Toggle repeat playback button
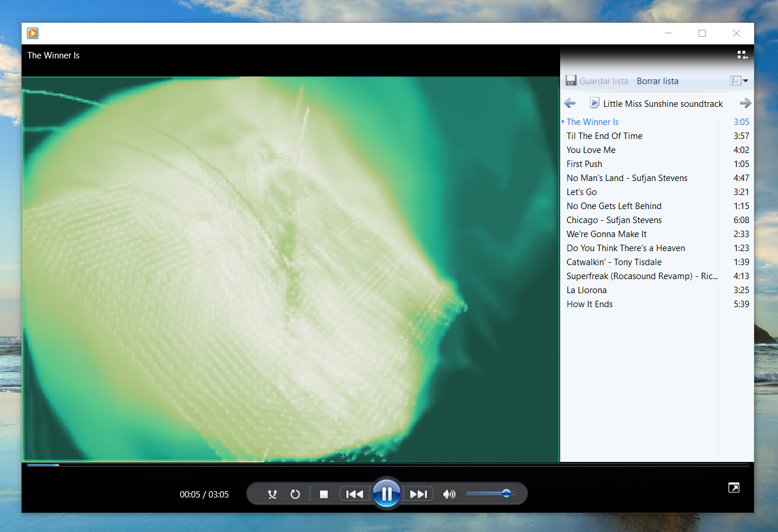 click(295, 494)
